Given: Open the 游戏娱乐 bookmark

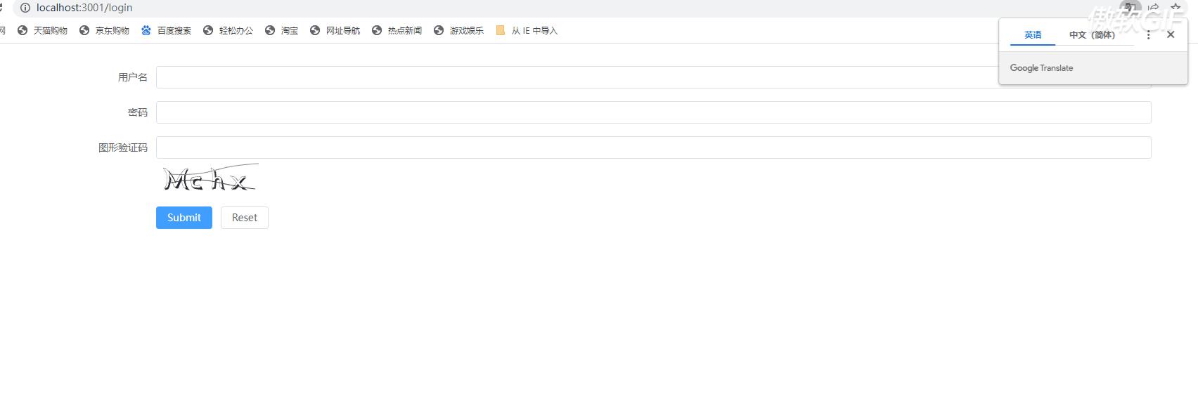Looking at the screenshot, I should (458, 31).
